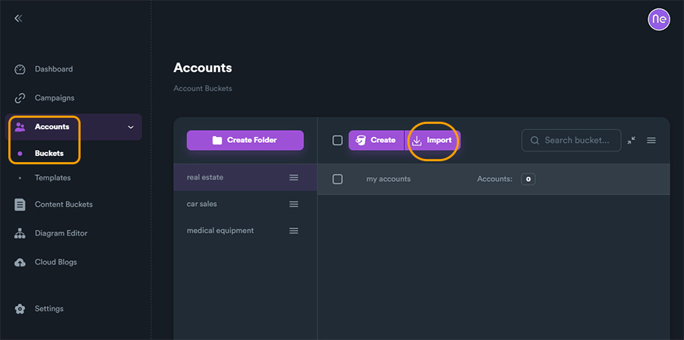Click the Dashboard gauge icon
684x340 pixels.
coord(21,69)
